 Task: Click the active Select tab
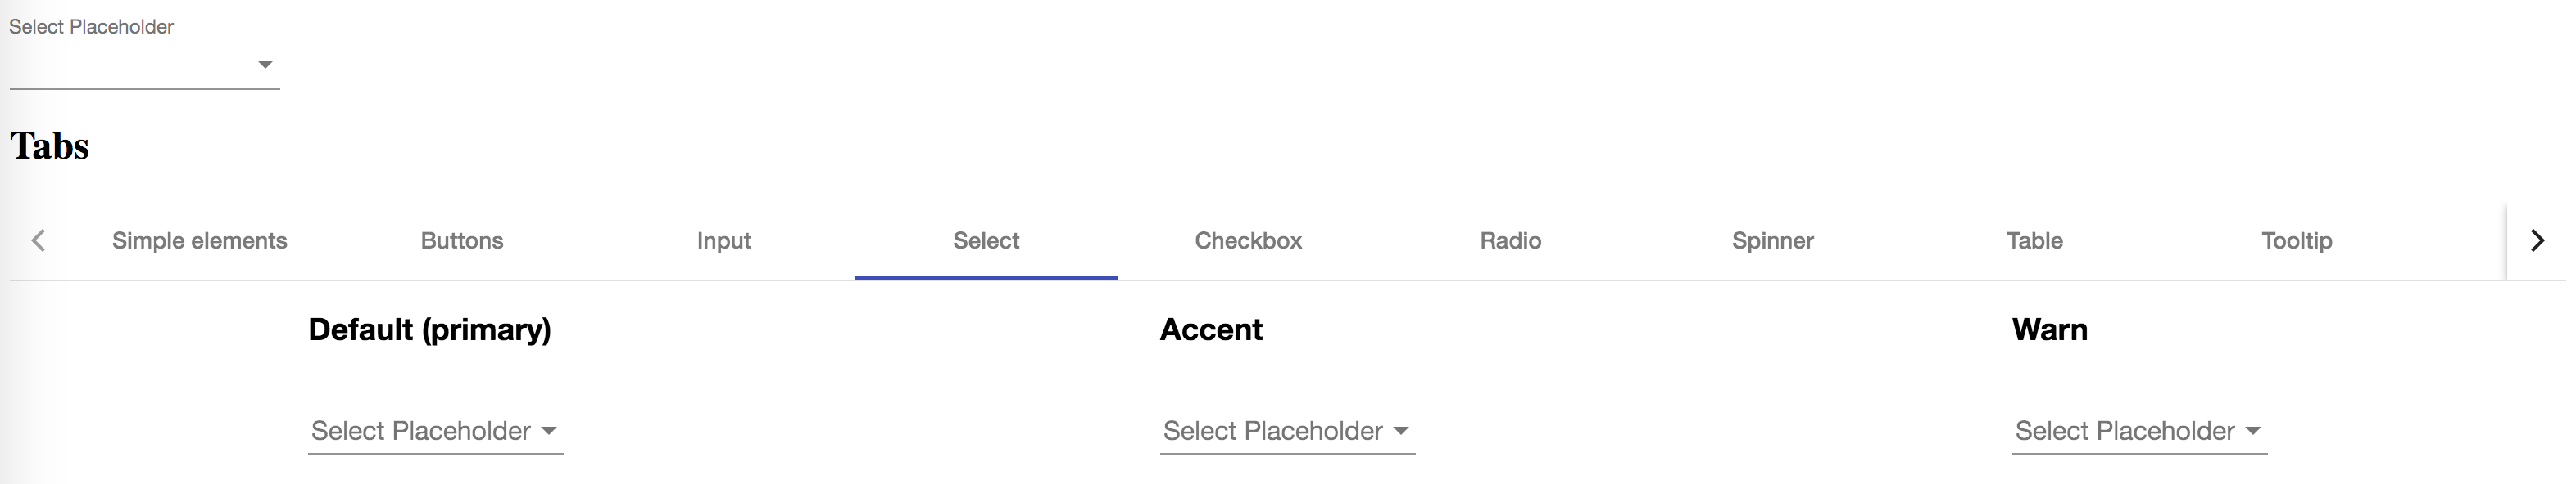[x=986, y=240]
